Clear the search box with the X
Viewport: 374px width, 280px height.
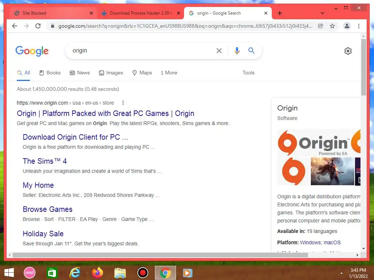tap(219, 51)
